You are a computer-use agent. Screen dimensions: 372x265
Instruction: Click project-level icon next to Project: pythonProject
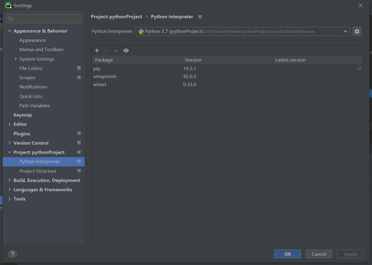click(79, 152)
